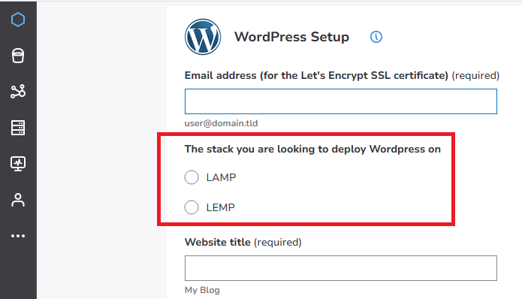Viewport: 522px width, 299px height.
Task: Click the user@domain.tld hint text
Action: pyautogui.click(x=221, y=123)
